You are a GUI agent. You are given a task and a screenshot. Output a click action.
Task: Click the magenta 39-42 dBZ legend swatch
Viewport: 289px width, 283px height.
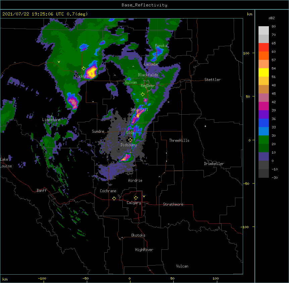(264, 106)
